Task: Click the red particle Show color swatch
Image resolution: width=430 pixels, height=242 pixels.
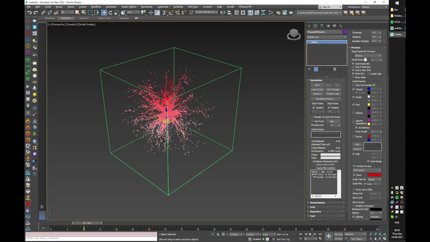Action: [x=374, y=175]
